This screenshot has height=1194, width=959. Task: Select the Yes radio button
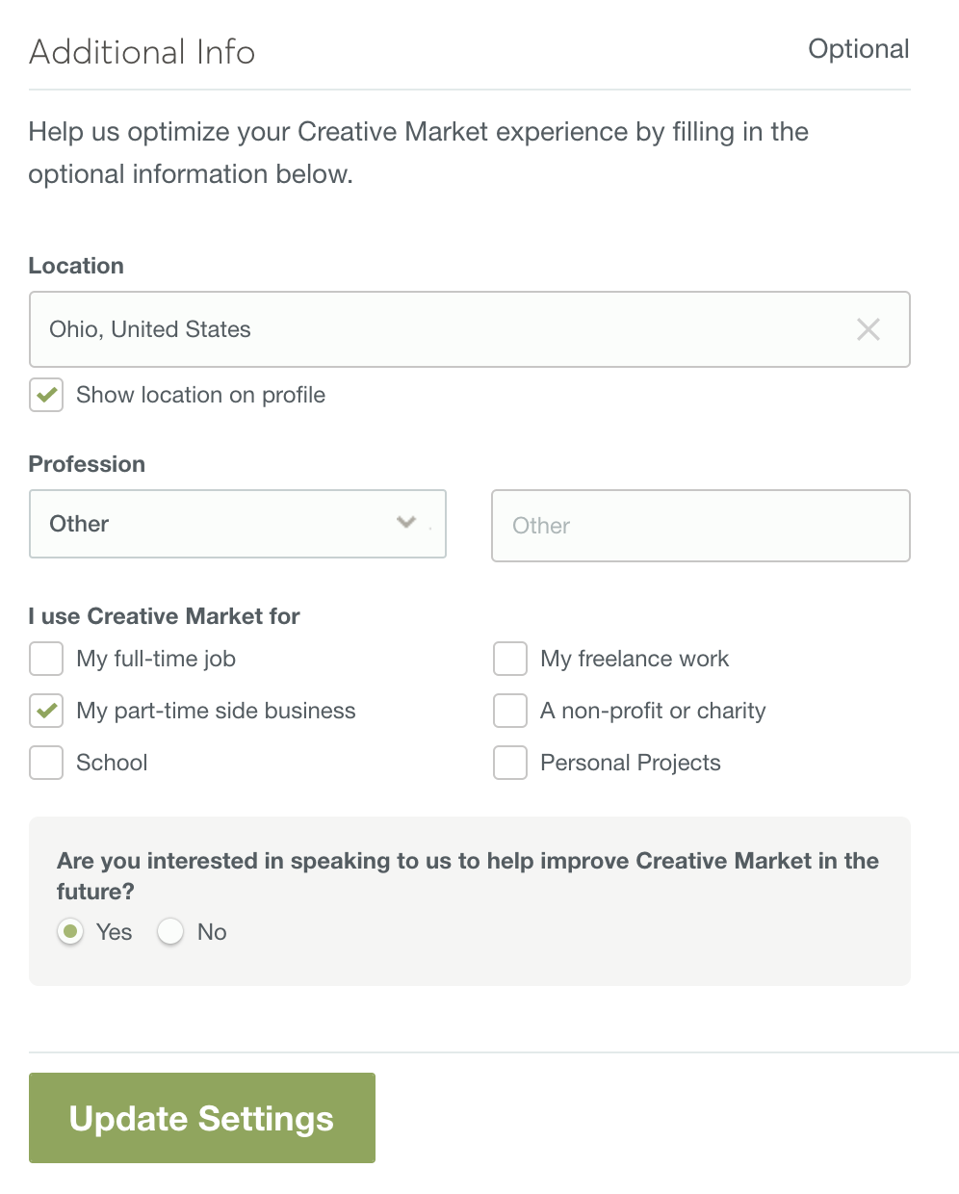(x=70, y=932)
